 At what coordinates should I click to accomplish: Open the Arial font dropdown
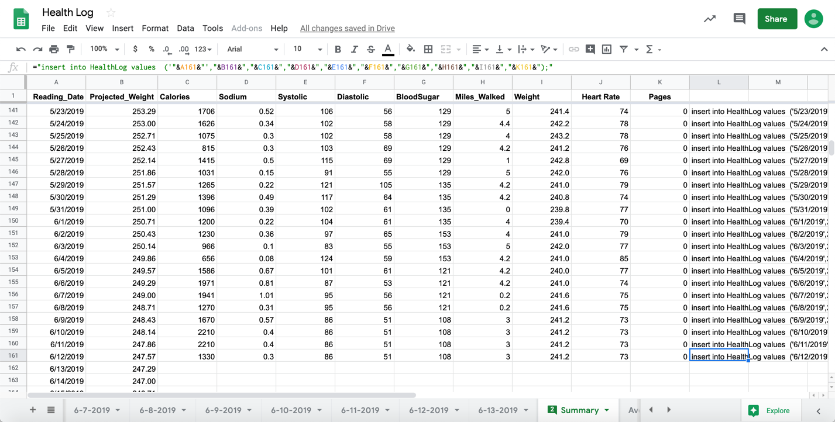tap(253, 50)
